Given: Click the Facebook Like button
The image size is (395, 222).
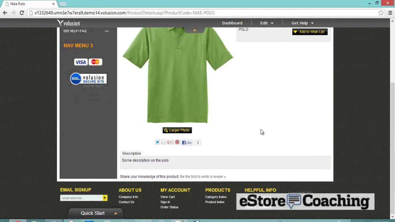Looking at the screenshot, I should pyautogui.click(x=187, y=142).
